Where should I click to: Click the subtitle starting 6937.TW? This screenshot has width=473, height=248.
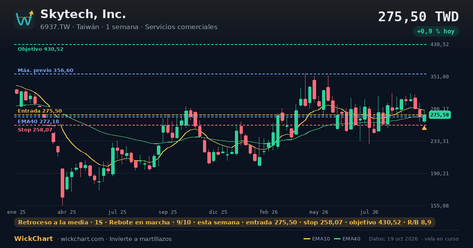[129, 27]
